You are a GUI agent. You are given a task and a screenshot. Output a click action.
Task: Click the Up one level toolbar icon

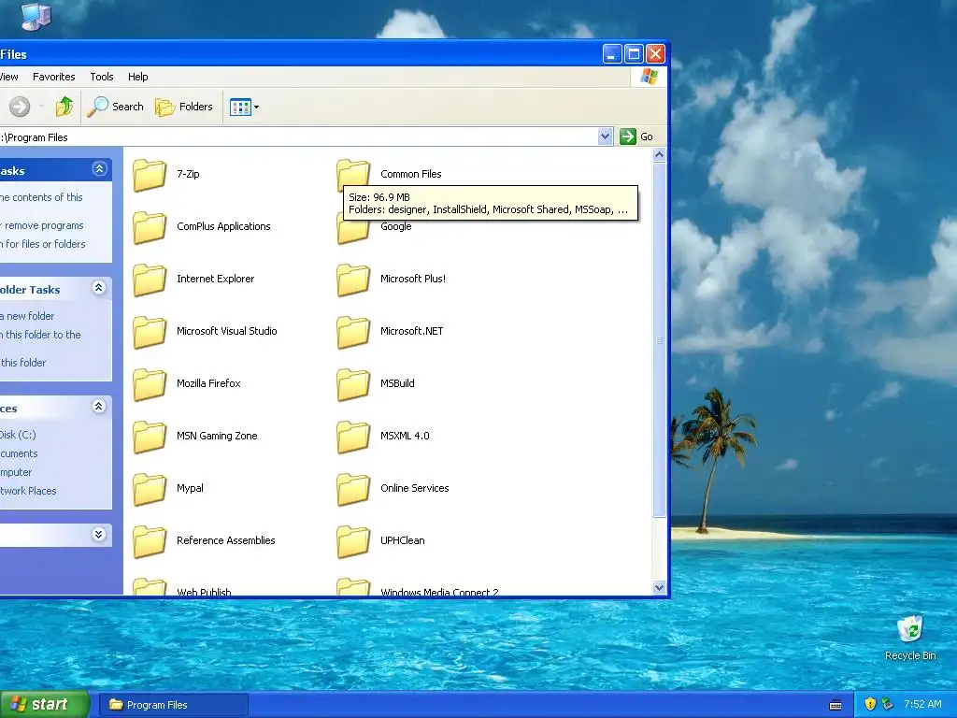click(x=64, y=107)
